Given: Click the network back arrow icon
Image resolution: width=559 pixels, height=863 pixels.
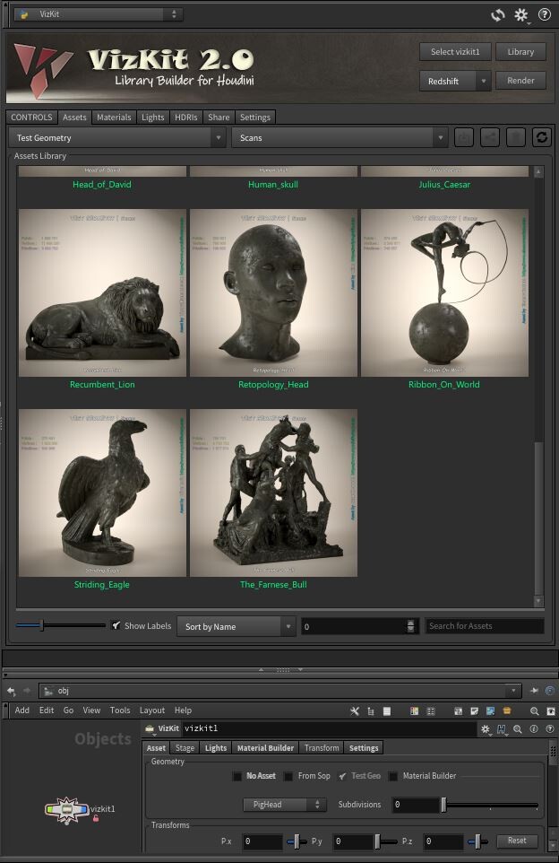Looking at the screenshot, I should [x=12, y=691].
